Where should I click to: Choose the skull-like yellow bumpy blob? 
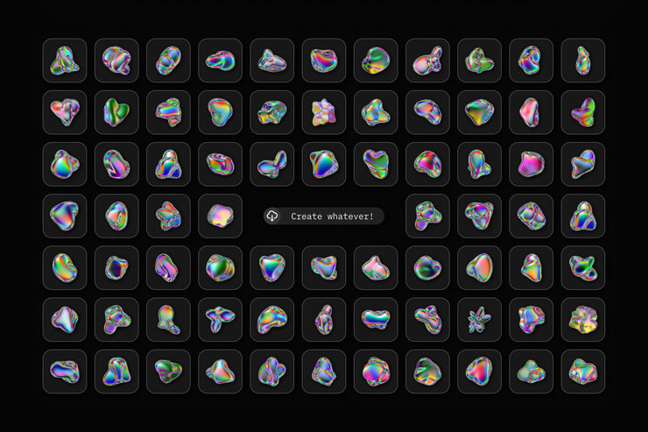coord(272,112)
